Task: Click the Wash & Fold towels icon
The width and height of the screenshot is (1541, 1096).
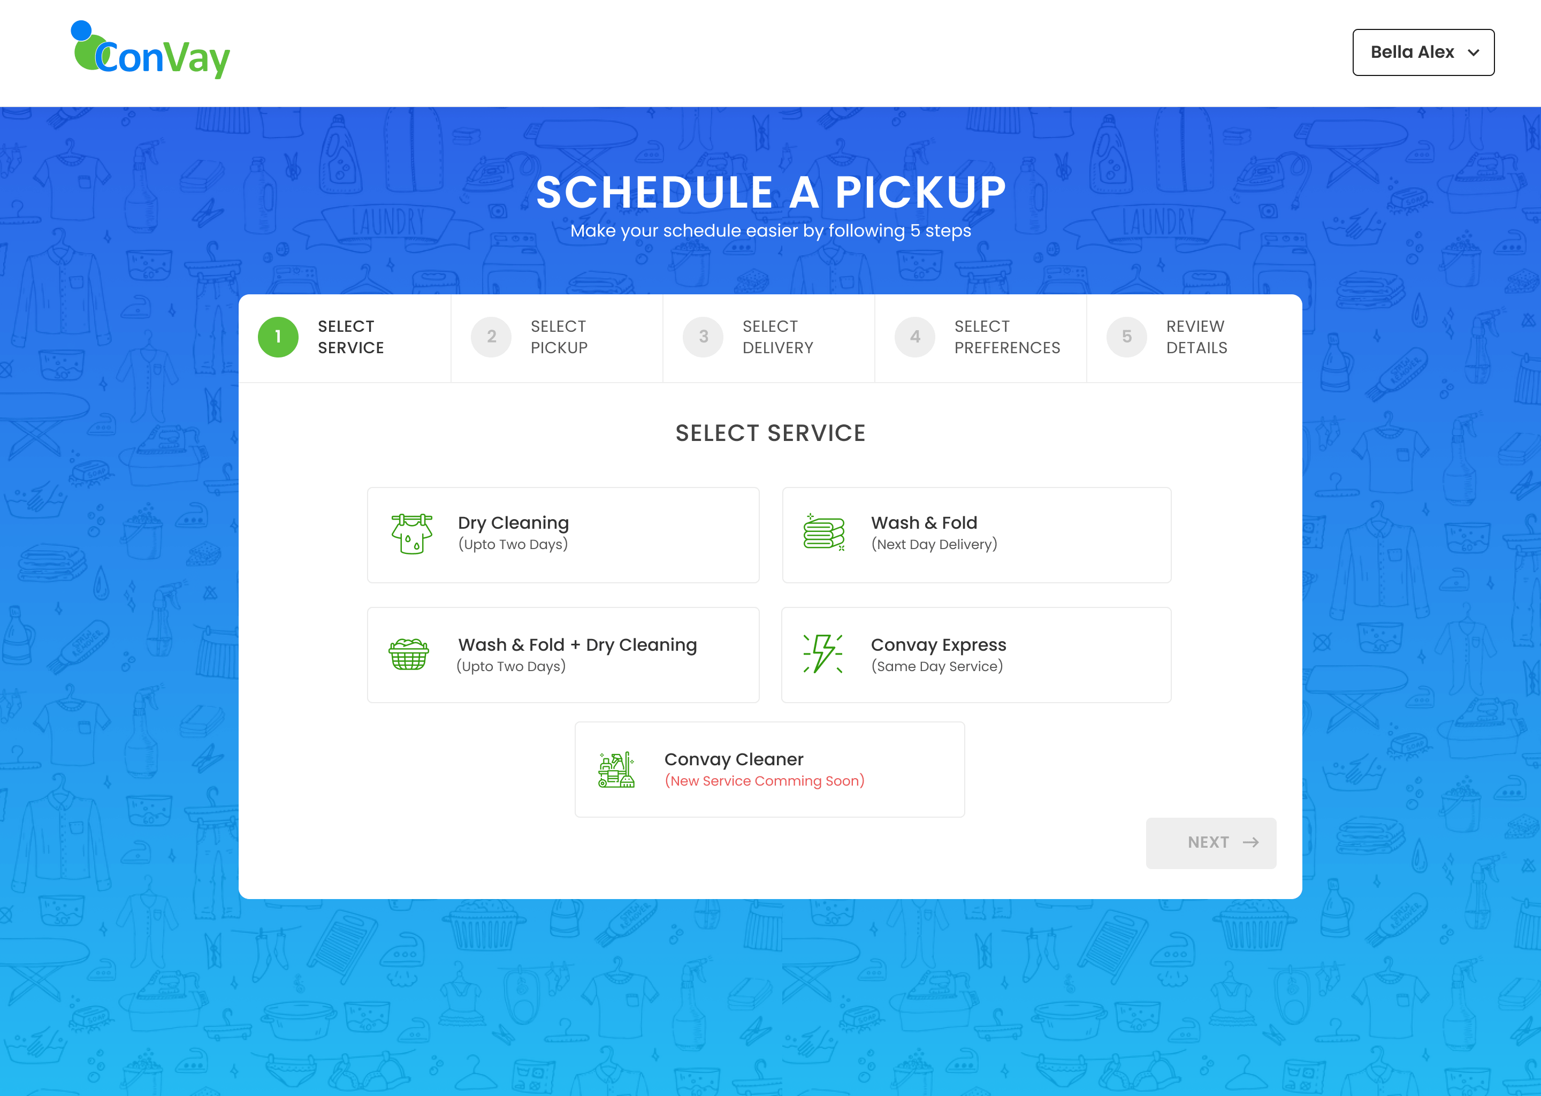Action: (824, 532)
